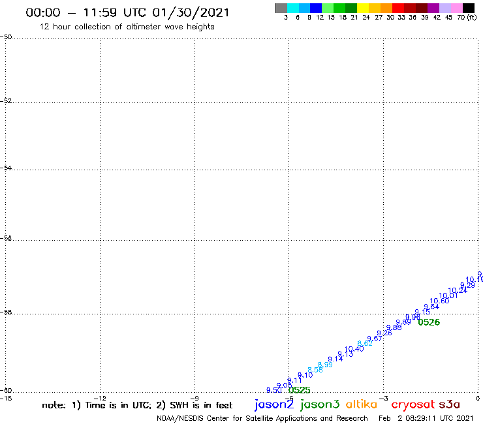Viewport: 483px width, 424px height.
Task: Click the wave height value "9.13"
Action: (345, 354)
